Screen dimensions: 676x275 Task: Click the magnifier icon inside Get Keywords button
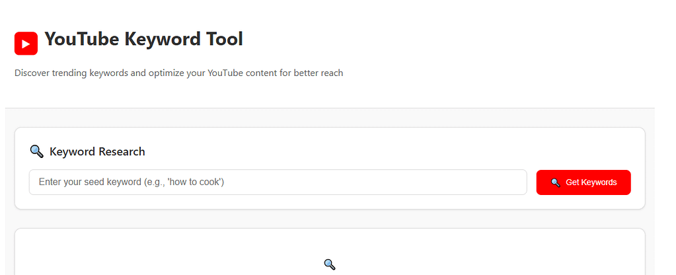pyautogui.click(x=555, y=182)
